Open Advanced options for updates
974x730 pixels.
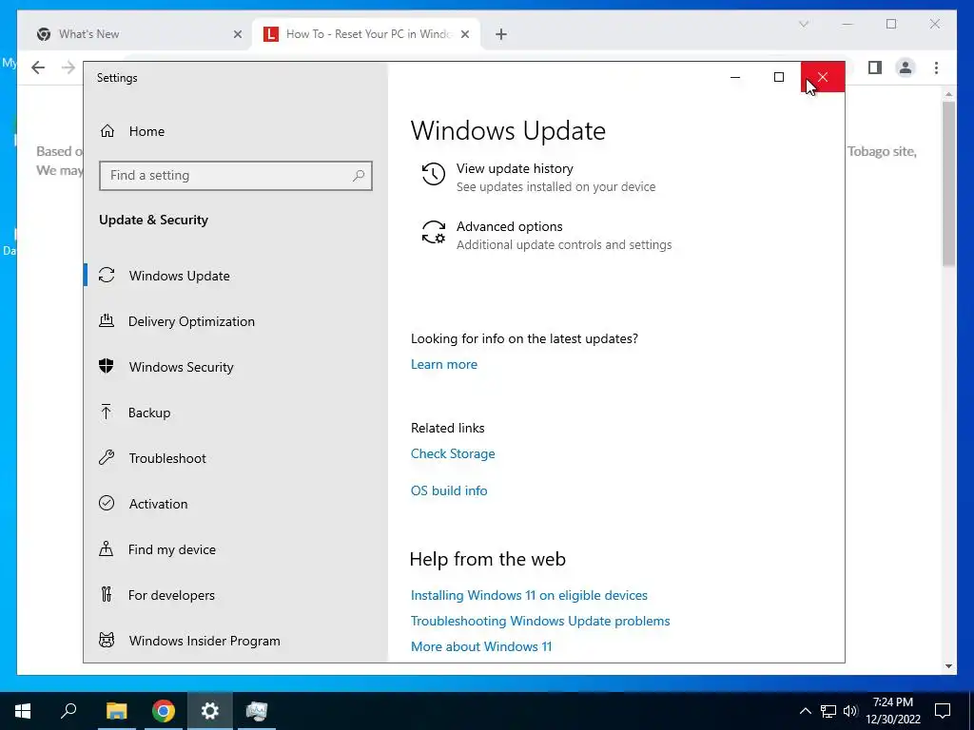click(x=510, y=226)
